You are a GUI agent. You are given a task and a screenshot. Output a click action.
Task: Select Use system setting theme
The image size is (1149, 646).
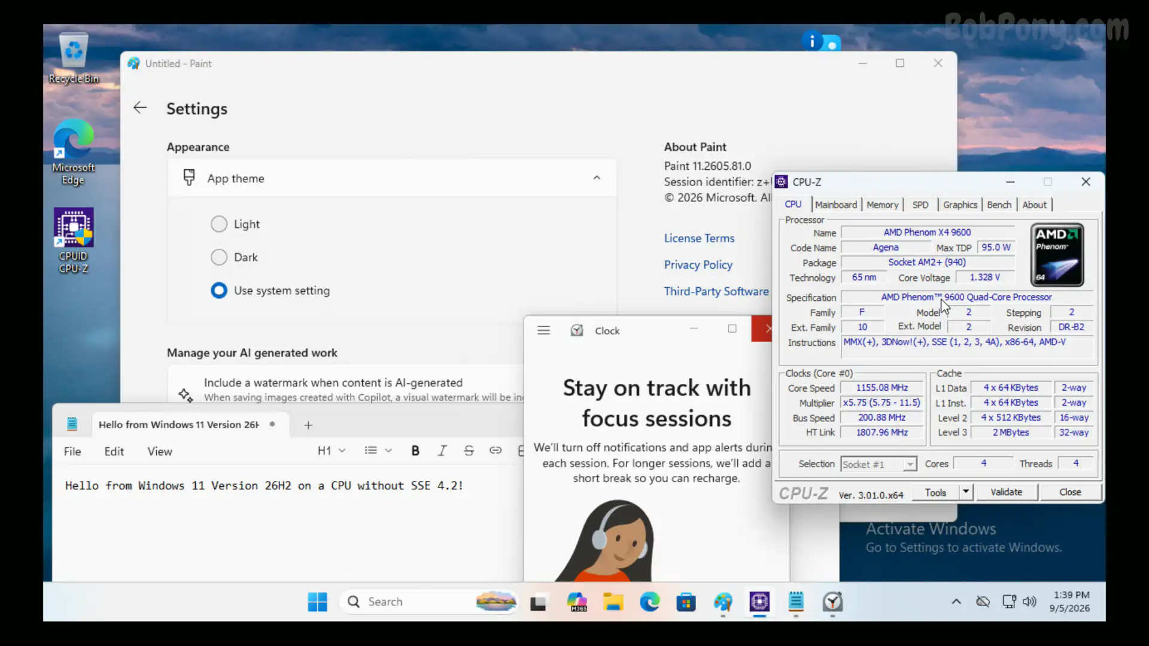click(219, 291)
